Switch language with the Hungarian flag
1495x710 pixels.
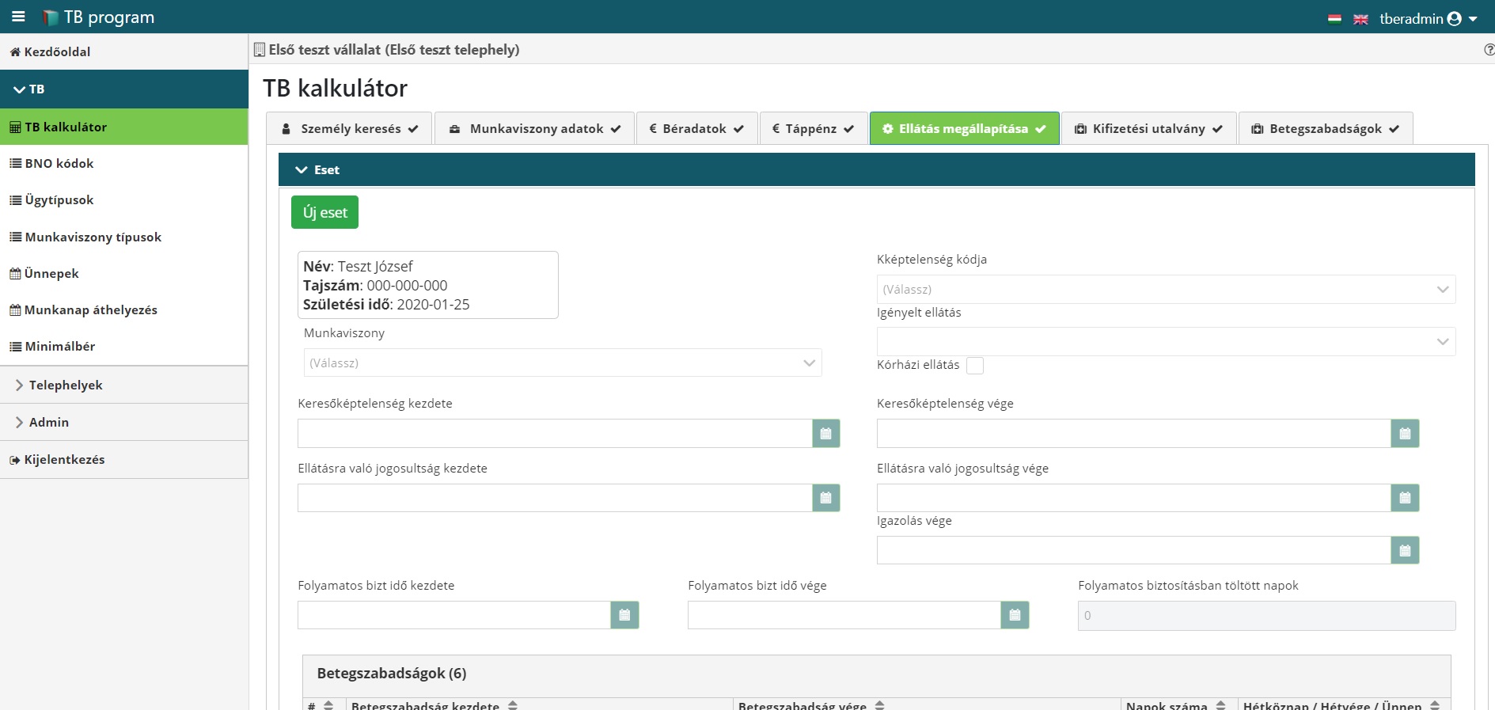pos(1334,19)
